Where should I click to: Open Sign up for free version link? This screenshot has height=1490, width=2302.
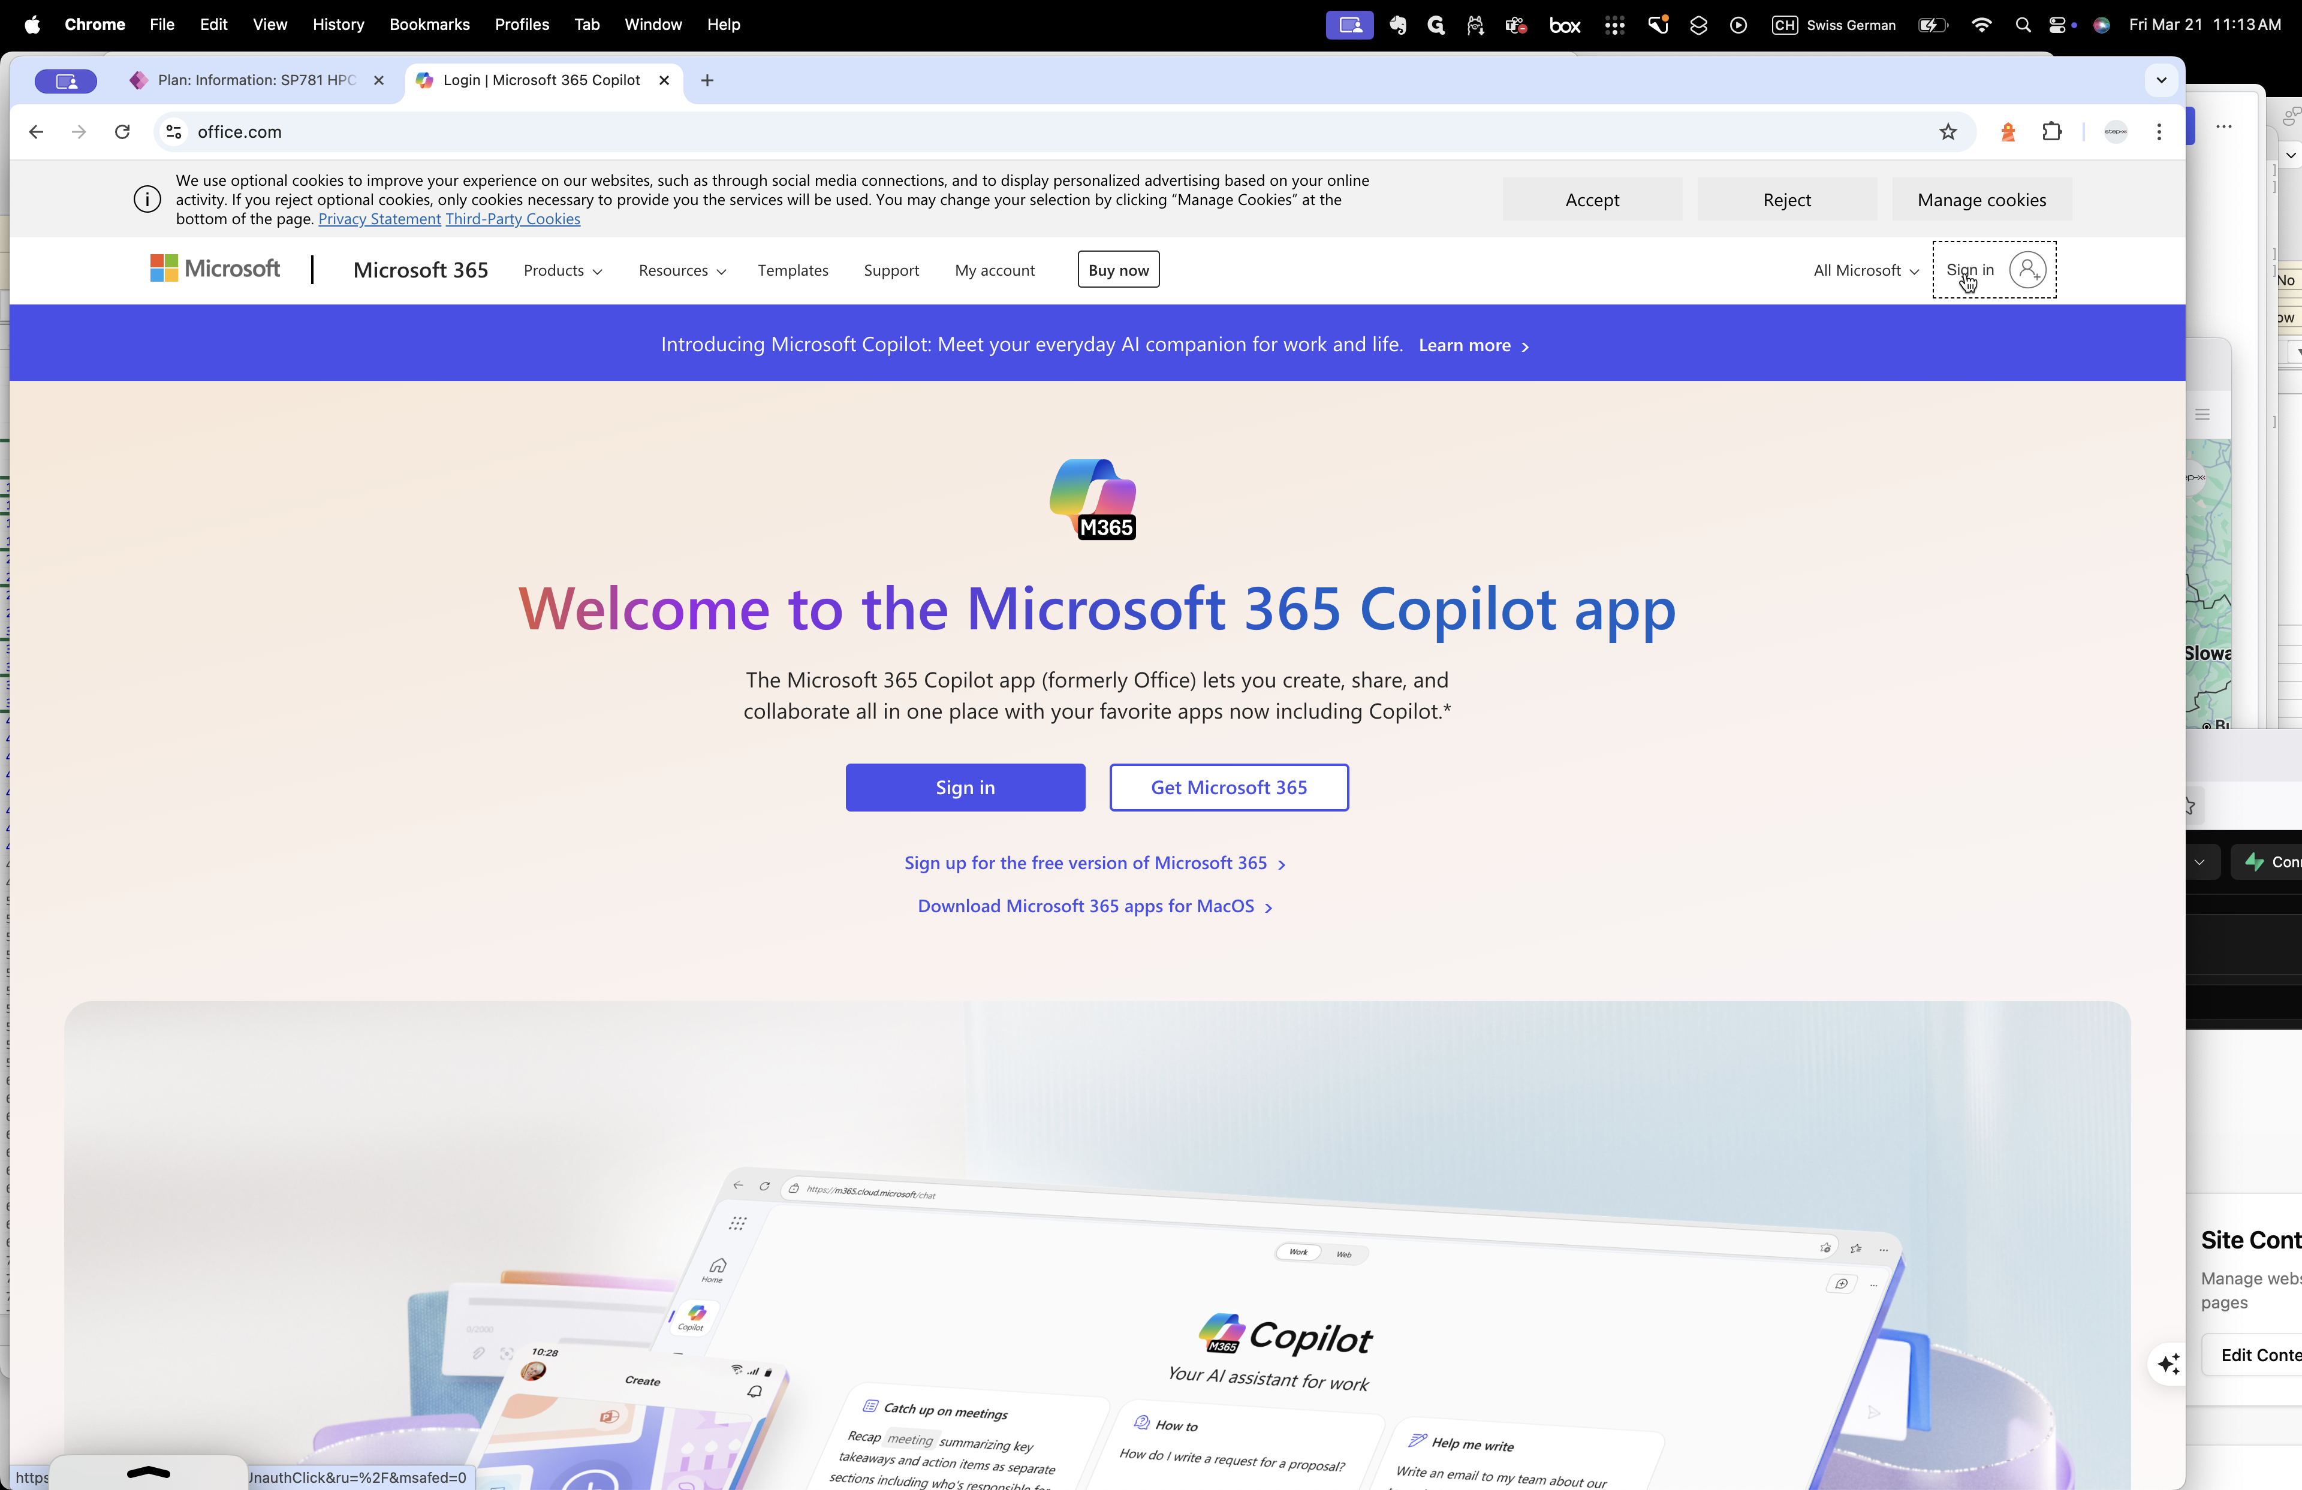pos(1094,862)
